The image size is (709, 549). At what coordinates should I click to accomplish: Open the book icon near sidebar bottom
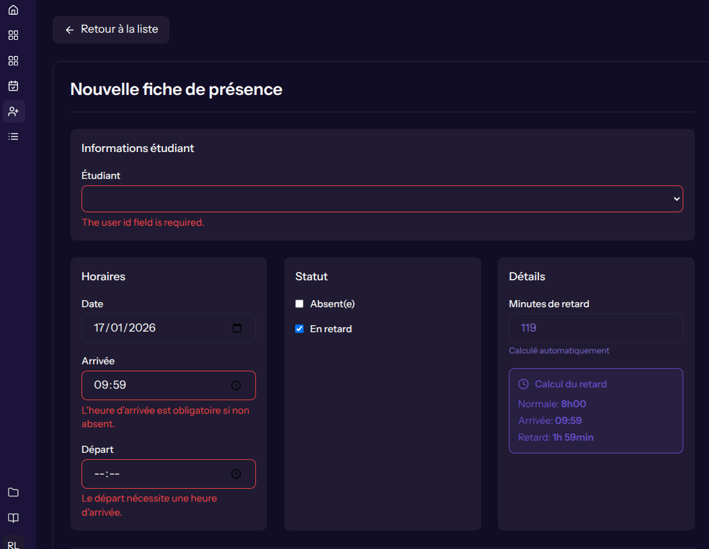point(13,518)
